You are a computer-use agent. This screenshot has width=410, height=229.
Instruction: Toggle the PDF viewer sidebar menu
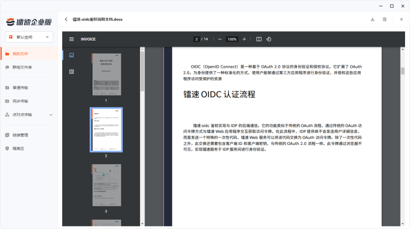pos(71,39)
